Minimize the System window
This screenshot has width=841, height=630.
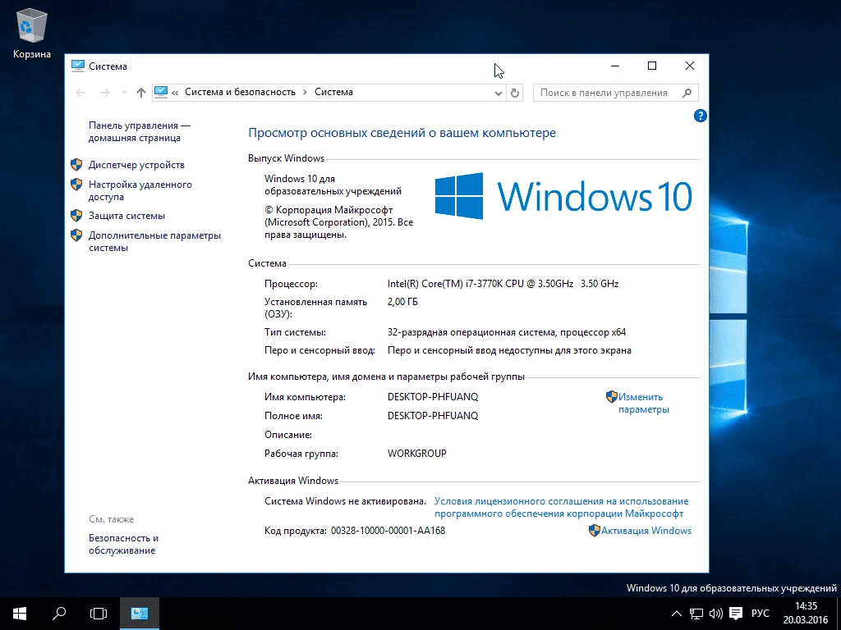coord(615,66)
